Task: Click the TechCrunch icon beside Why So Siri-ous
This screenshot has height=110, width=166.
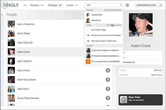Action: tap(88, 41)
